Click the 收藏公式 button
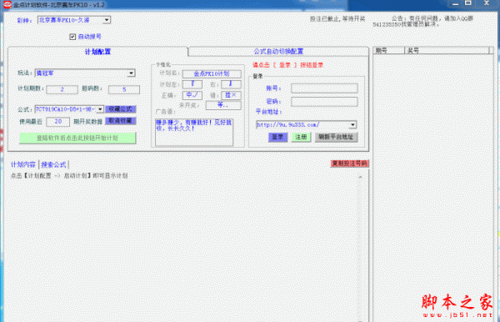 click(x=121, y=109)
